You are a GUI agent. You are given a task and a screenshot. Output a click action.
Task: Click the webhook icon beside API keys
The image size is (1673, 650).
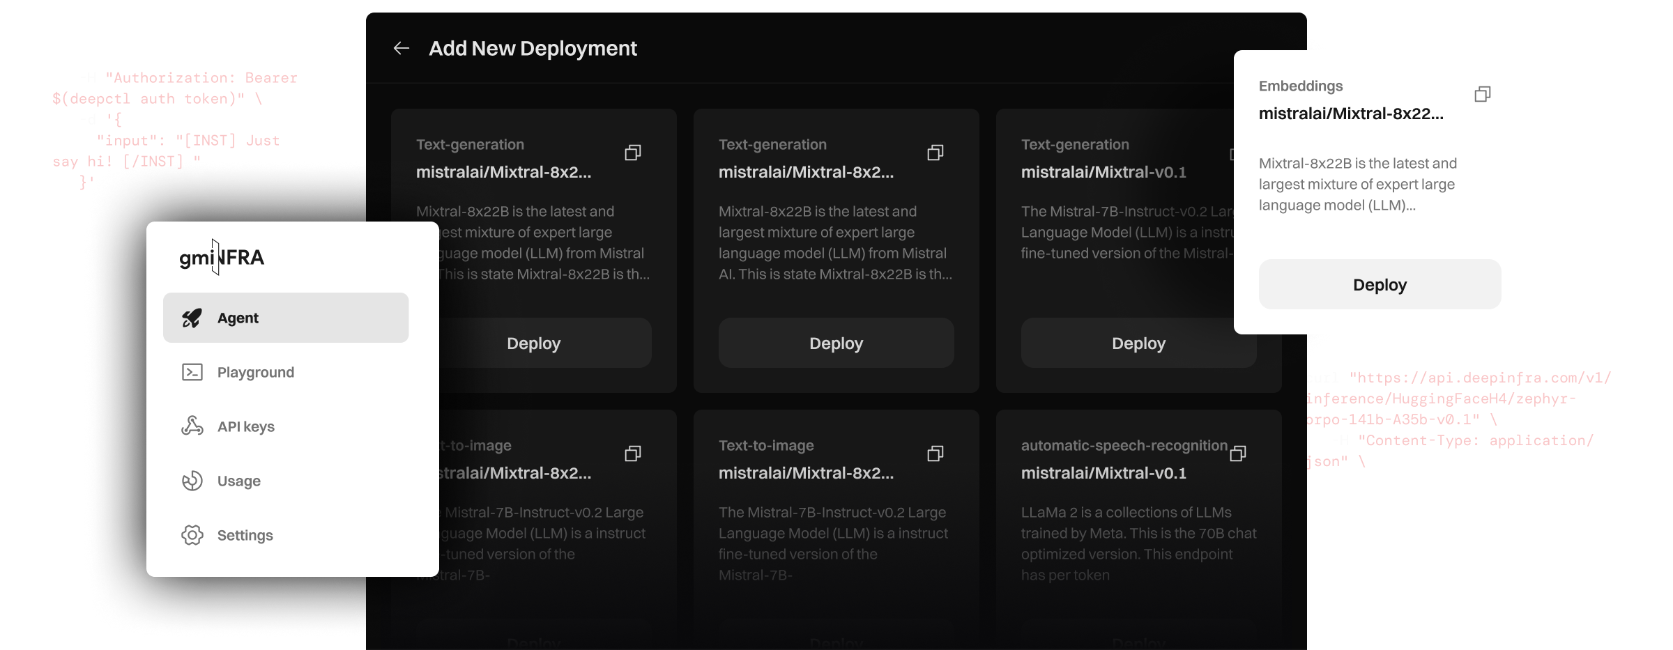click(192, 426)
